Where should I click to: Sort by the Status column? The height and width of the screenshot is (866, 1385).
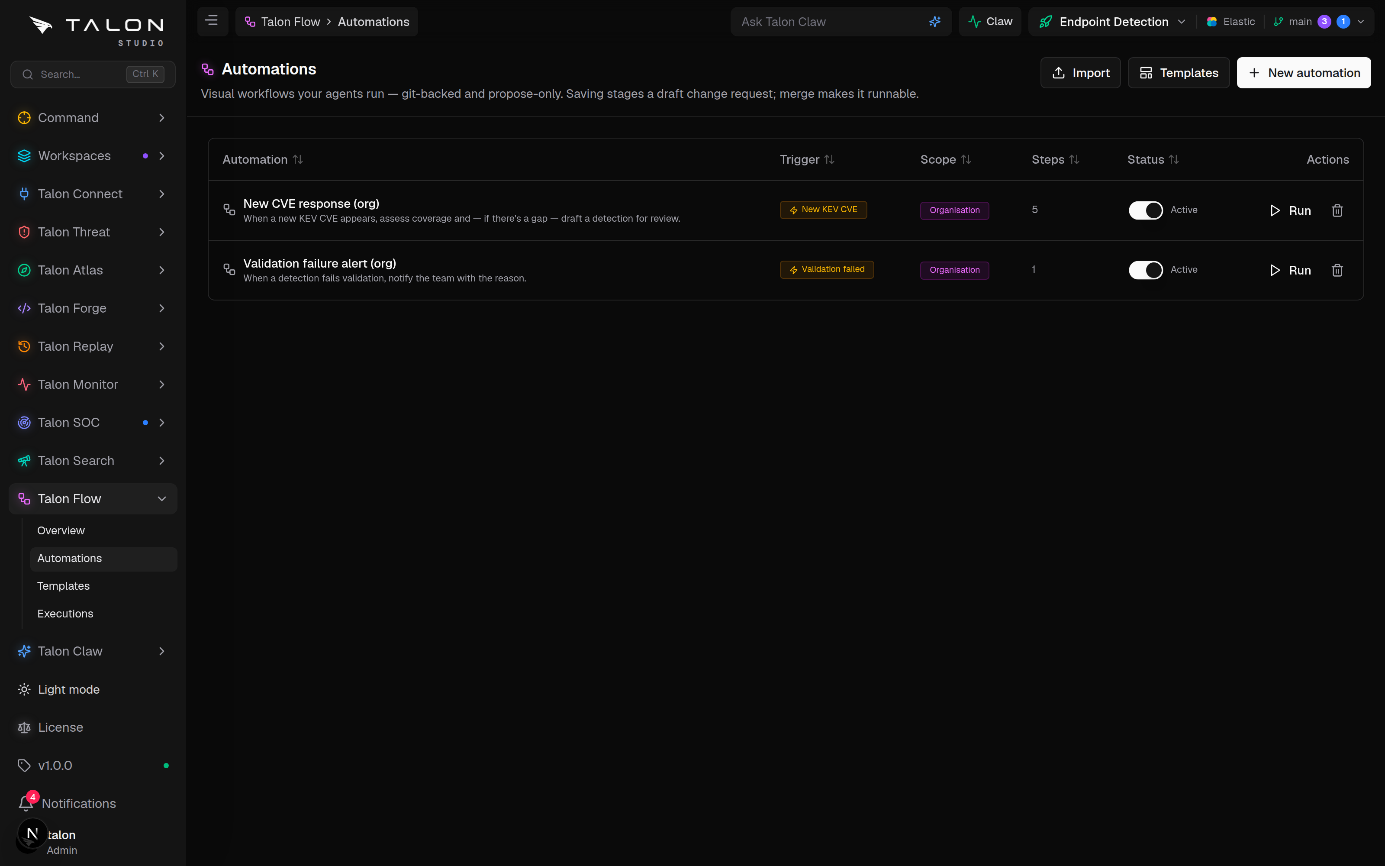pyautogui.click(x=1153, y=159)
